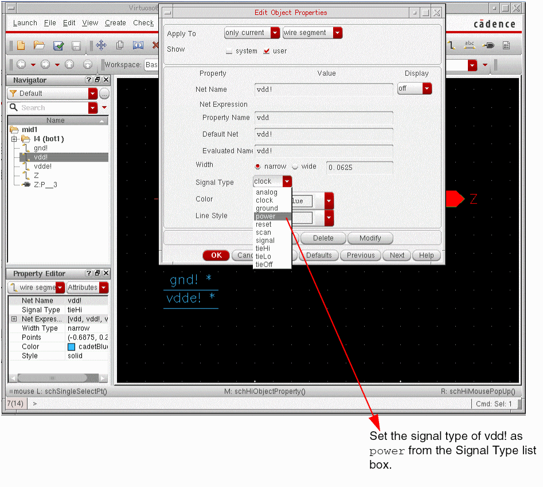Click the Copy icon in toolbar
The height and width of the screenshot is (487, 543).
click(120, 45)
